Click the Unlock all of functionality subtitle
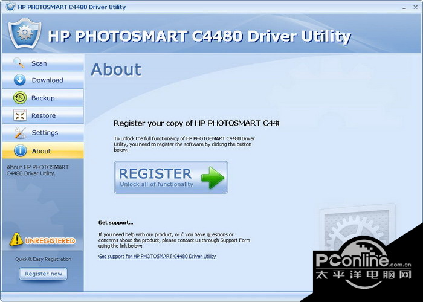This screenshot has height=302, width=423. point(157,184)
